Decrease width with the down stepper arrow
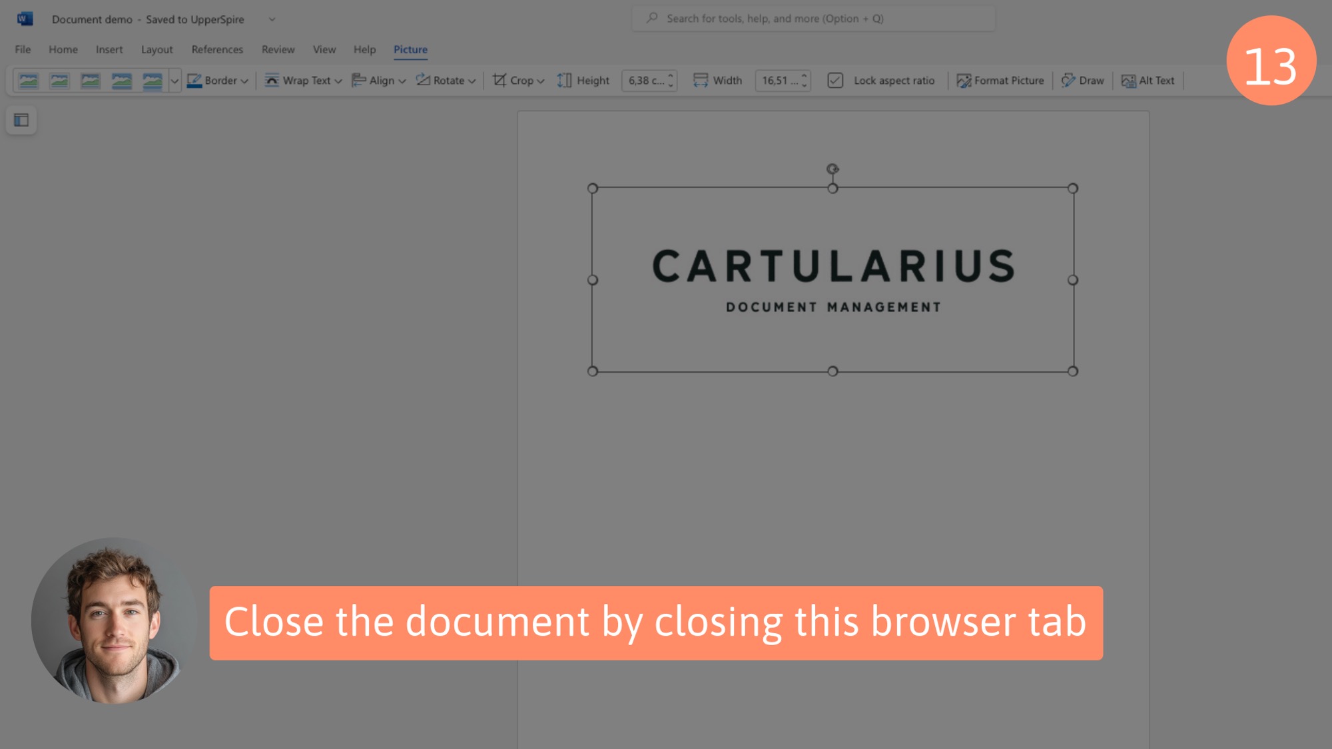The height and width of the screenshot is (749, 1332). (x=805, y=85)
